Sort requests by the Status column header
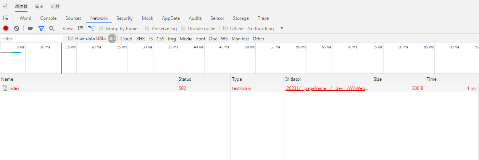This screenshot has height=160, width=479. 185,79
